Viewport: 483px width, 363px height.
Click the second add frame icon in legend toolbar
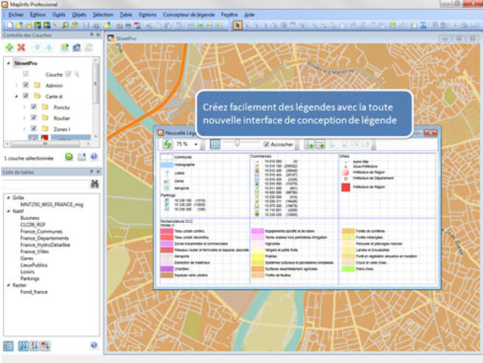[320, 144]
